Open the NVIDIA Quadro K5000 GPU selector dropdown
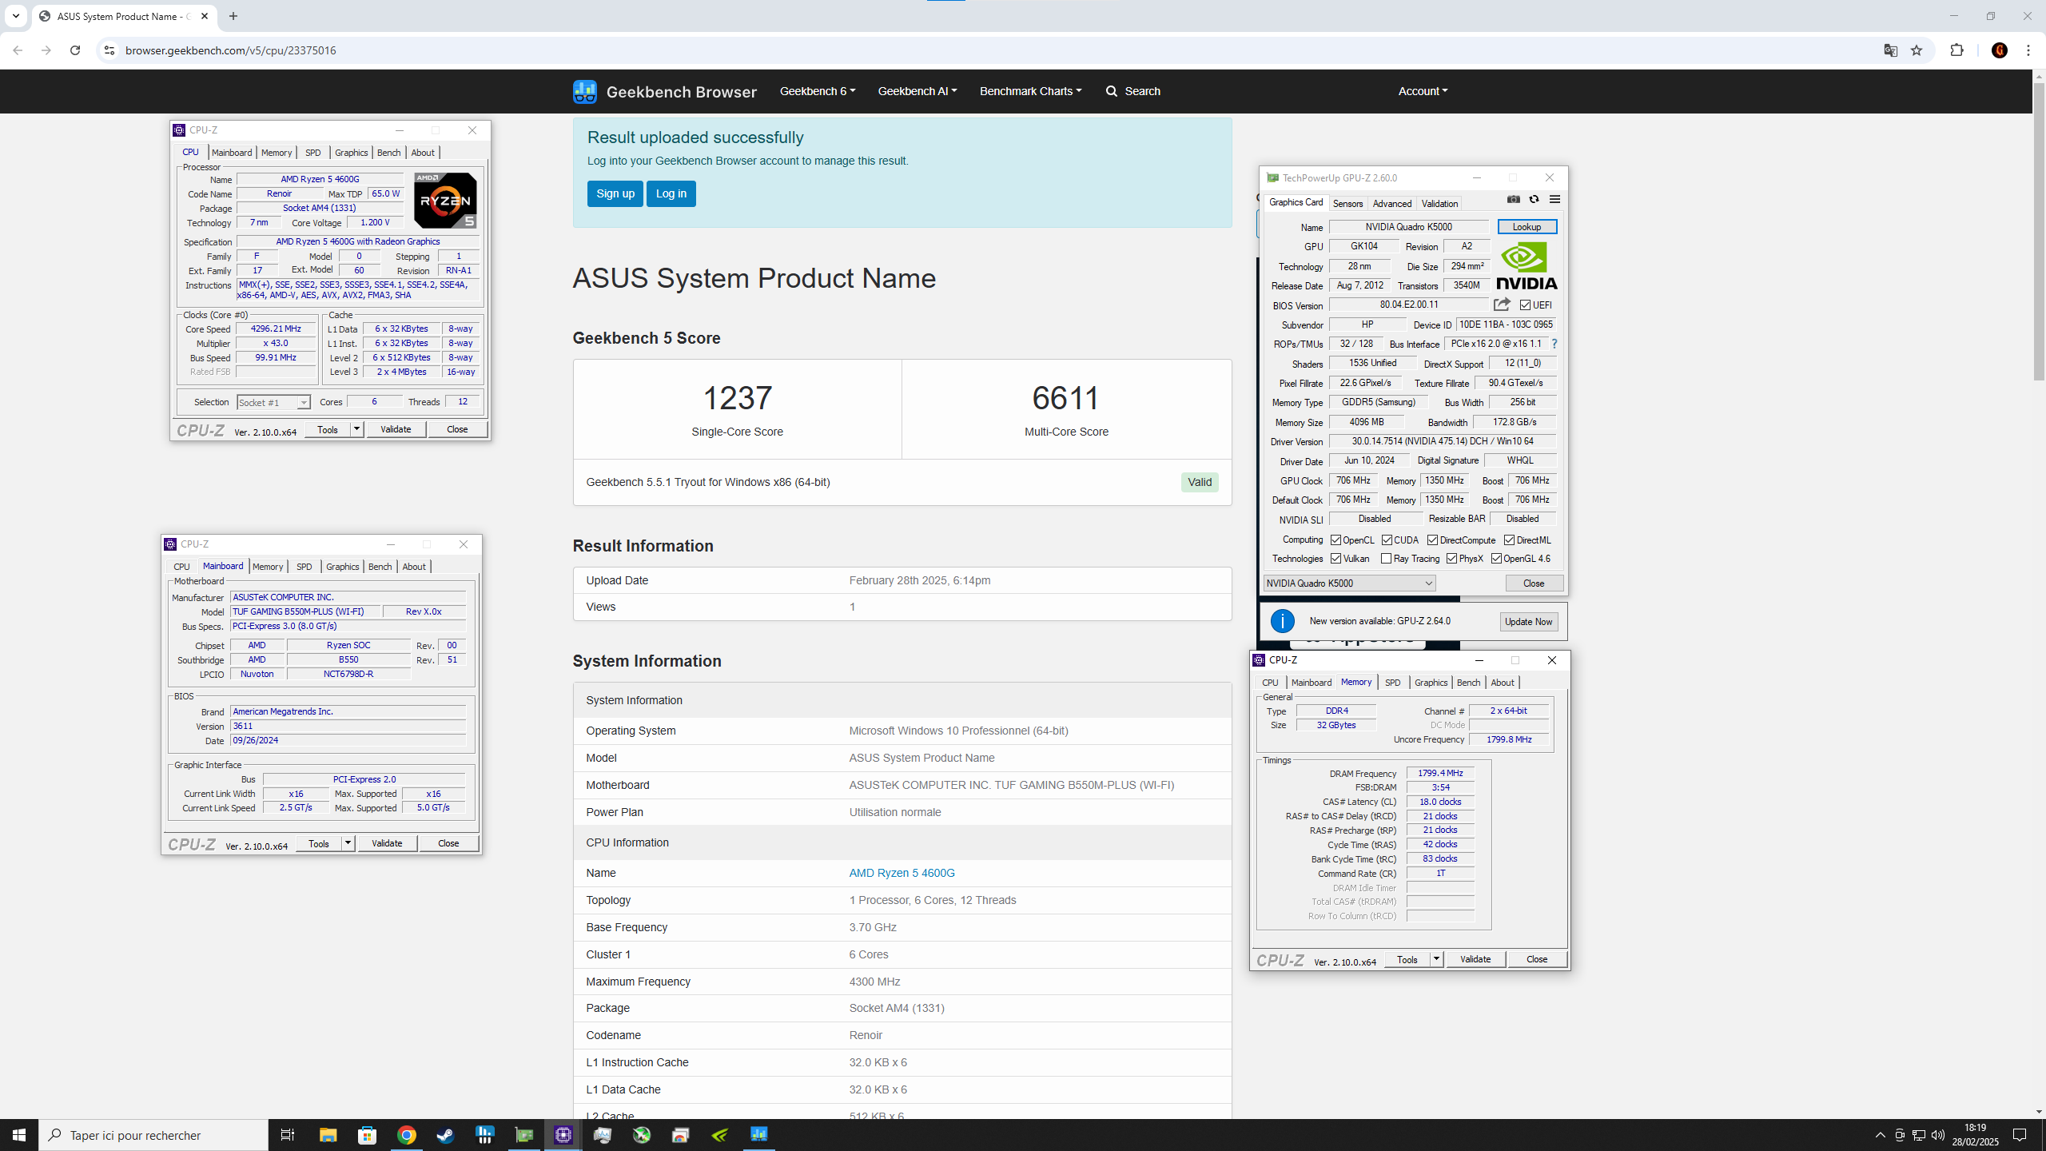The height and width of the screenshot is (1151, 2046). (x=1349, y=583)
